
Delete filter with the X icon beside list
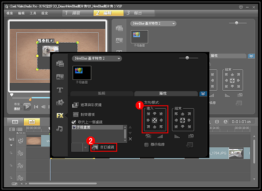130,139
